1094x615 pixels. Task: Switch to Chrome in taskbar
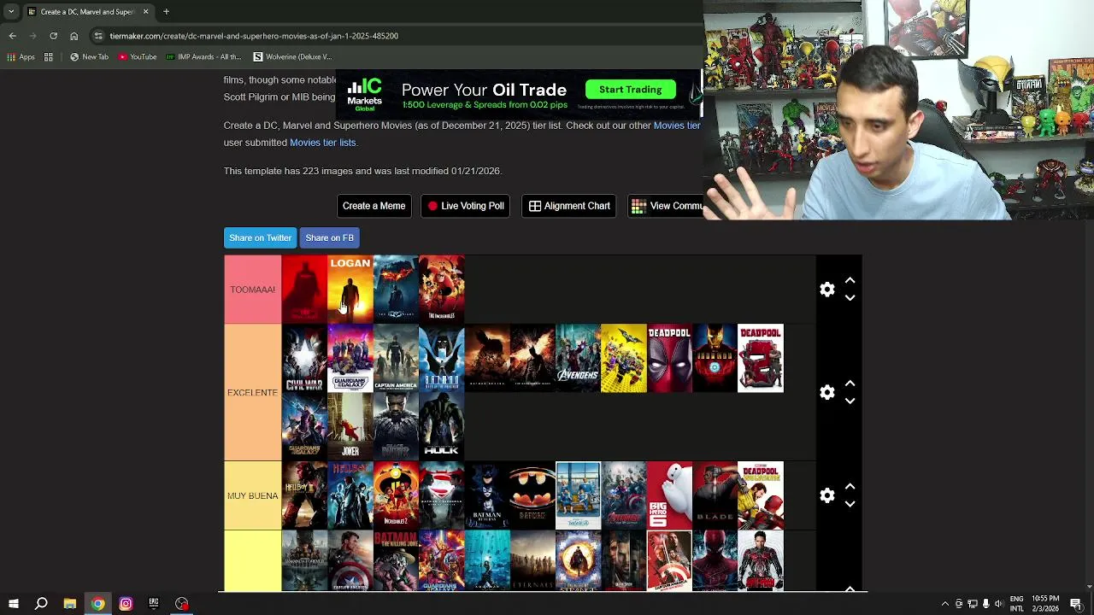point(98,604)
